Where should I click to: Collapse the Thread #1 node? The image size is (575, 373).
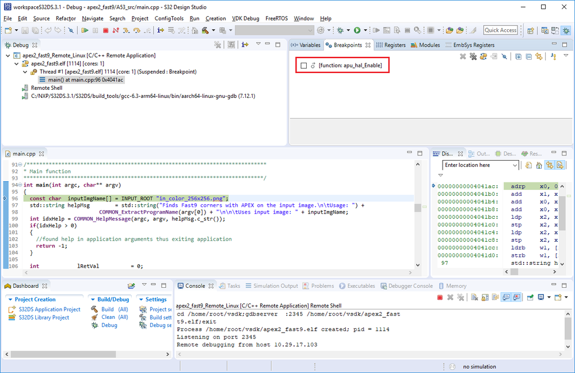pyautogui.click(x=25, y=72)
